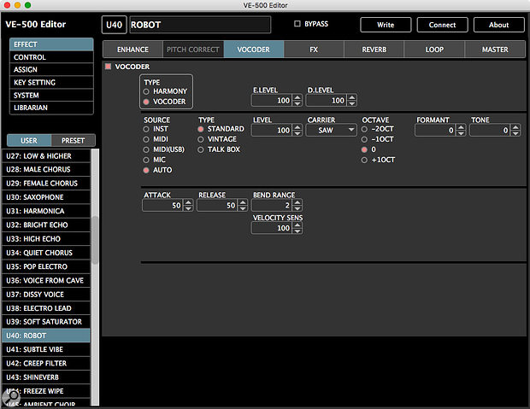530x409 pixels.
Task: Select patch U41: SUBTLE VIBE
Action: coord(46,349)
